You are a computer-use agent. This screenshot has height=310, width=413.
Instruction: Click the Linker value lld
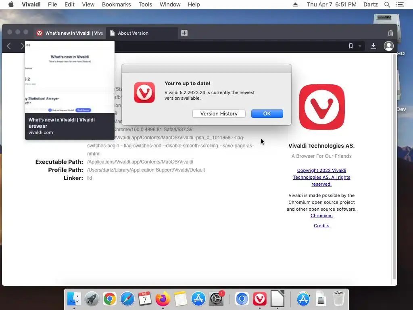pyautogui.click(x=90, y=178)
